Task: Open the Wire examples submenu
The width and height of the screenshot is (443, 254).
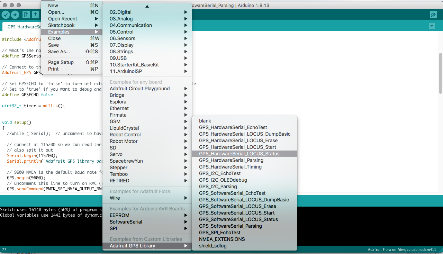Action: (147, 198)
